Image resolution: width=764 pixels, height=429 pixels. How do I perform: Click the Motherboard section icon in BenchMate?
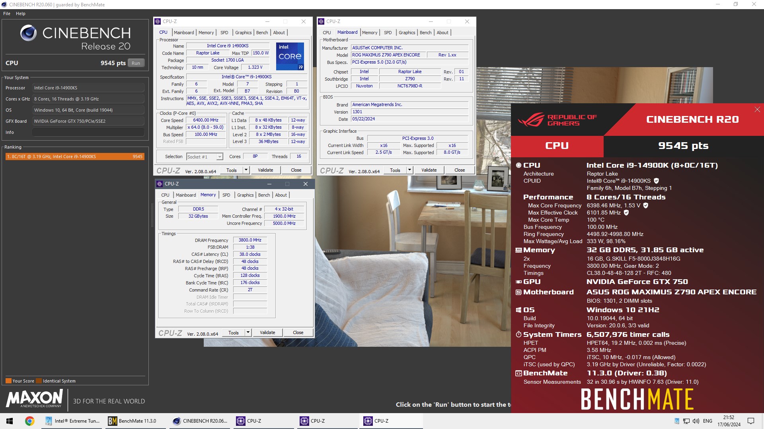coord(518,292)
